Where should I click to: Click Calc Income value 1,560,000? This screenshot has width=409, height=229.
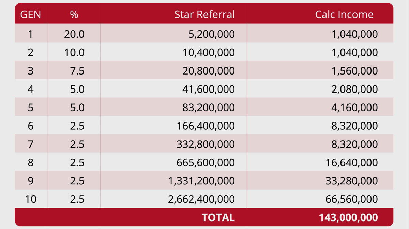point(354,71)
